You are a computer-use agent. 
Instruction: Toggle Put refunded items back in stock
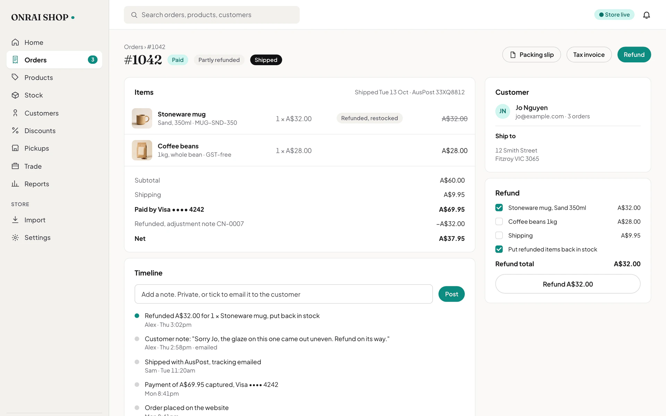tap(499, 249)
